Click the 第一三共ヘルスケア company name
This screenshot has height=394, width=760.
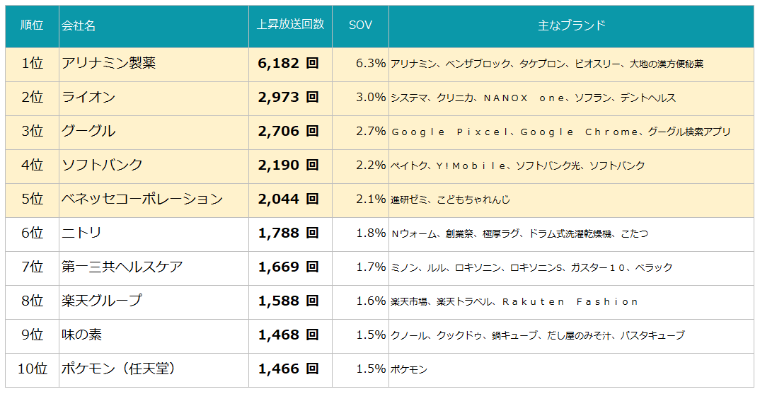coord(122,267)
